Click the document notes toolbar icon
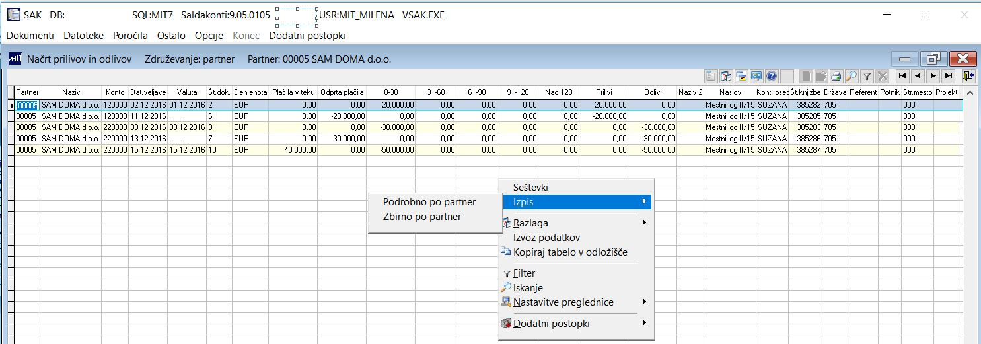 [x=711, y=76]
